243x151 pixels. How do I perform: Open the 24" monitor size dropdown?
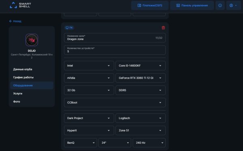click(115, 142)
